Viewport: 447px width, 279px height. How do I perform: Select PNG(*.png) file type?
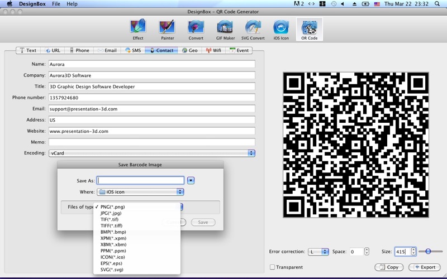click(x=137, y=207)
